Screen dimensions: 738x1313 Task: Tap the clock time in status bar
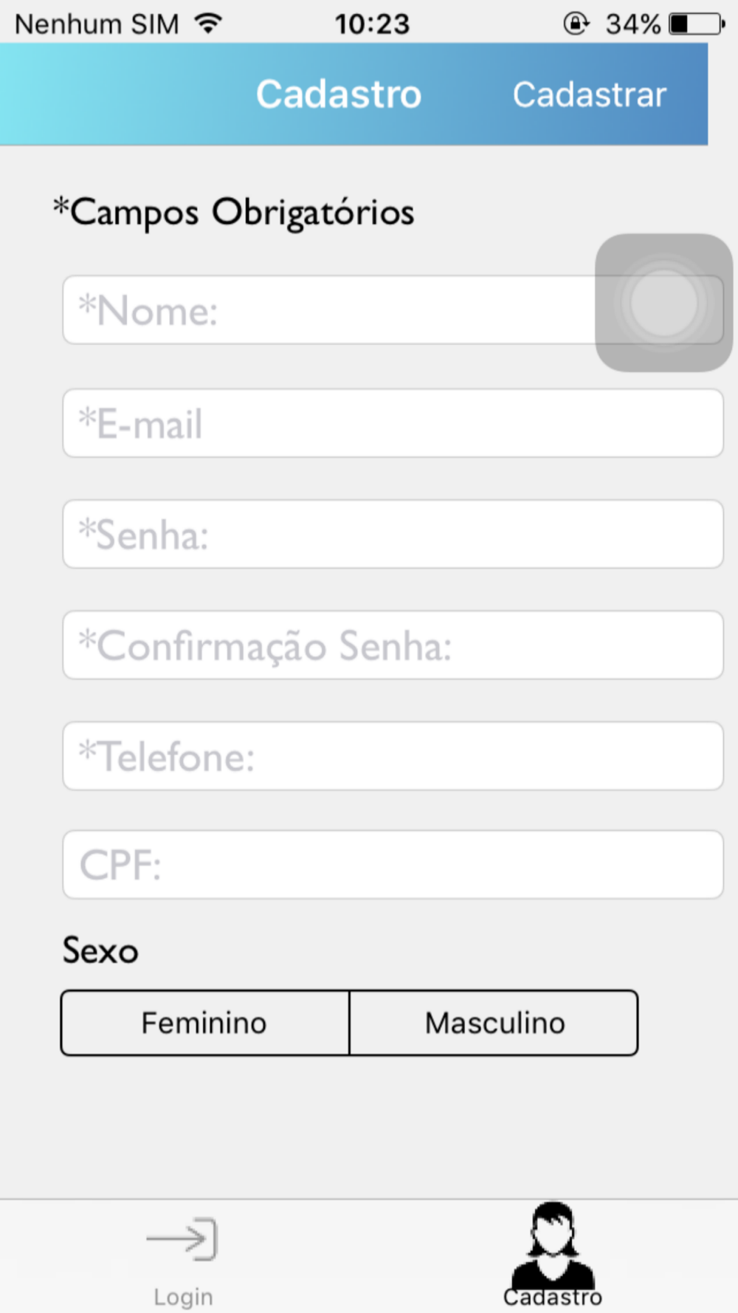point(372,24)
